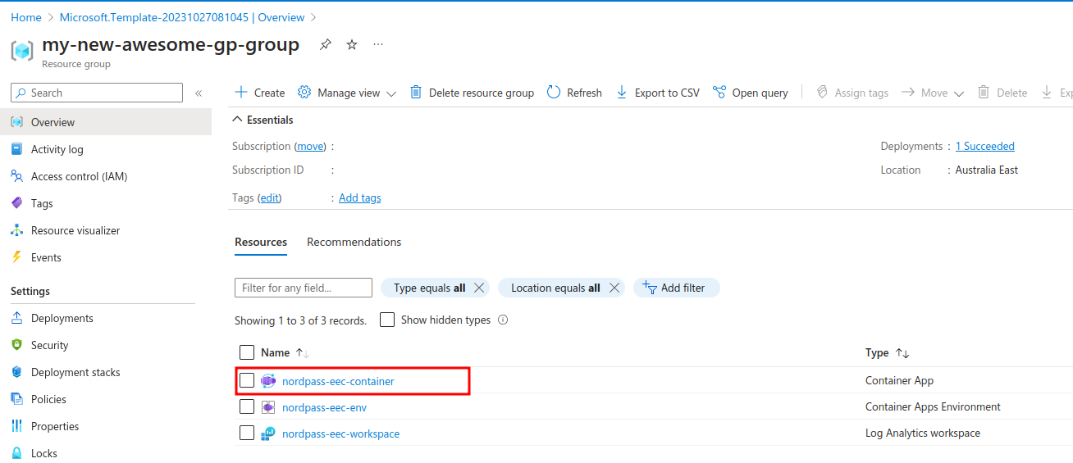
Task: Sort resources by Type column
Action: tap(888, 352)
